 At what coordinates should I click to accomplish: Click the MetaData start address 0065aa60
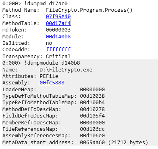point(92,143)
